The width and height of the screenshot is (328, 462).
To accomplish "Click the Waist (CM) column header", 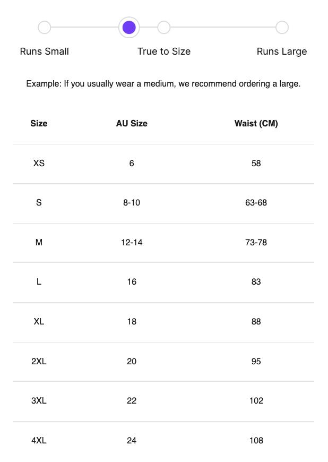I will pos(256,123).
